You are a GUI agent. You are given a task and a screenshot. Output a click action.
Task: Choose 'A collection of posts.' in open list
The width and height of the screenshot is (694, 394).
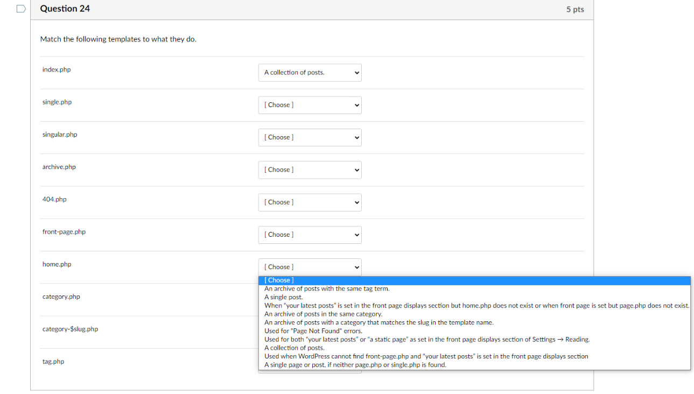tap(474, 348)
